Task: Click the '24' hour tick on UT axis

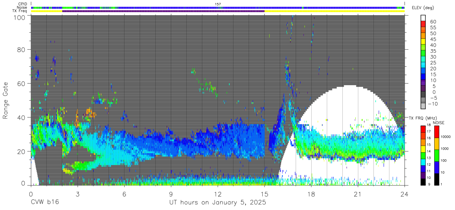Action: click(405, 193)
